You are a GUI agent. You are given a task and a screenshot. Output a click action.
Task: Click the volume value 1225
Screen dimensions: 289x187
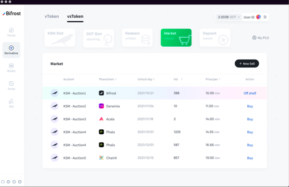(177, 132)
